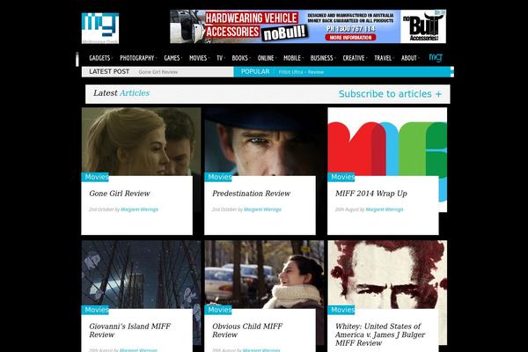Click the author link under MIFF 2014 Wrap Up
The image size is (528, 352).
[x=385, y=209]
